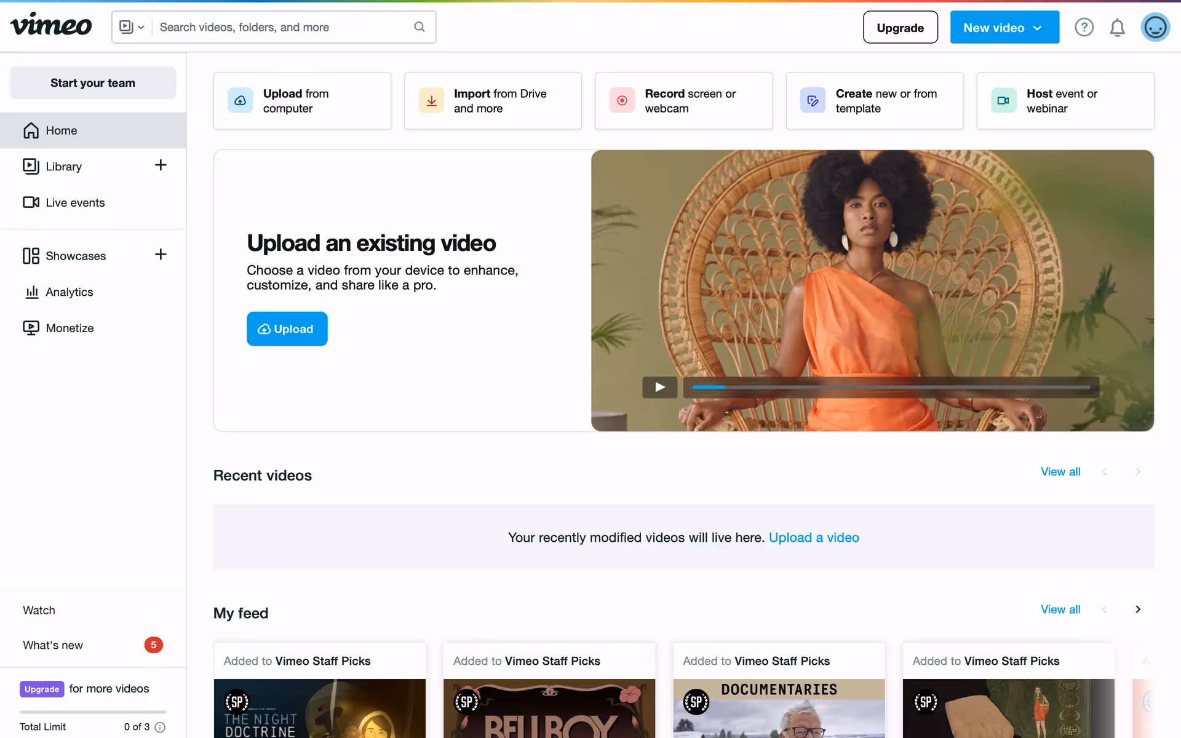
Task: Click the video preview progress bar
Action: [x=890, y=387]
